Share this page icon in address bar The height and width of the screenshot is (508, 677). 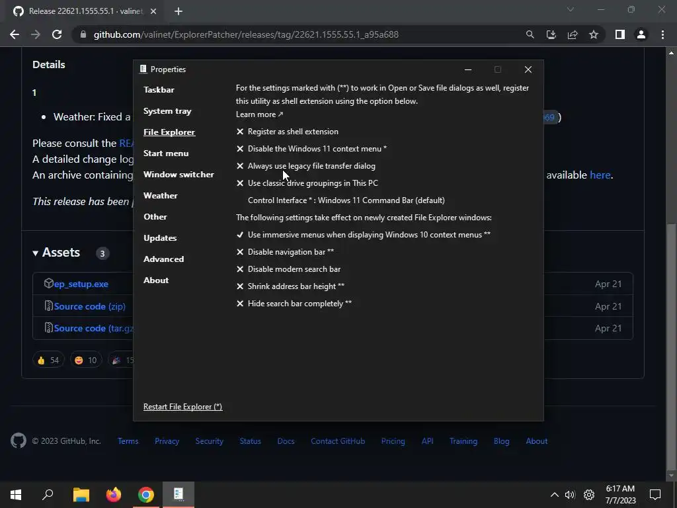tap(573, 34)
